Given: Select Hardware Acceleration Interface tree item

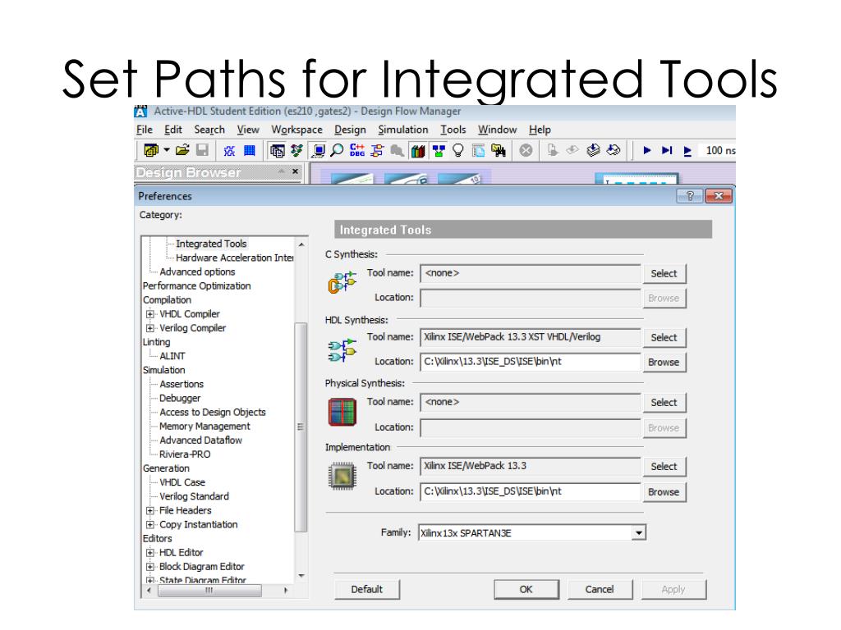Looking at the screenshot, I should (x=234, y=258).
